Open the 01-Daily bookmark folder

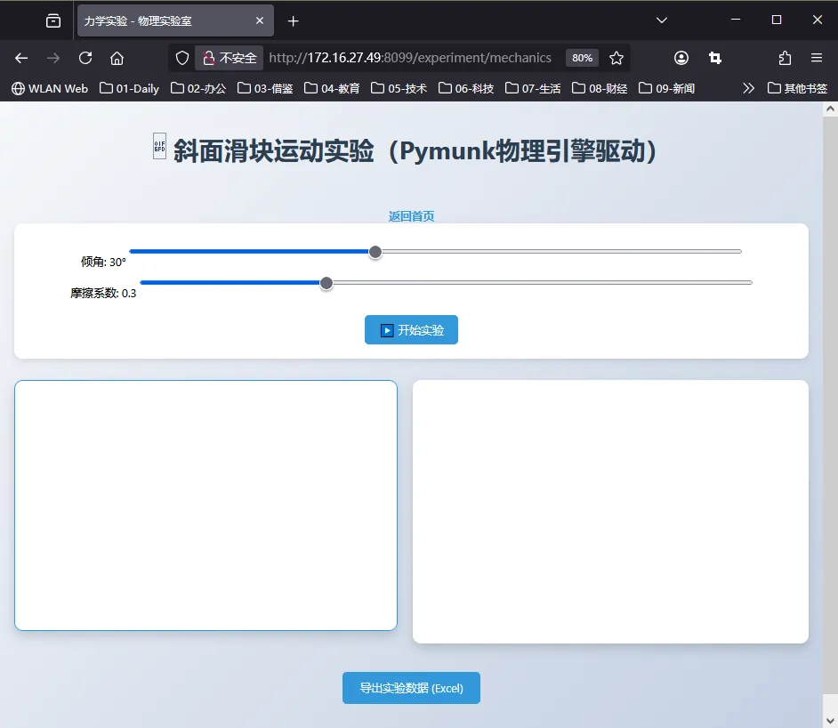[x=129, y=88]
